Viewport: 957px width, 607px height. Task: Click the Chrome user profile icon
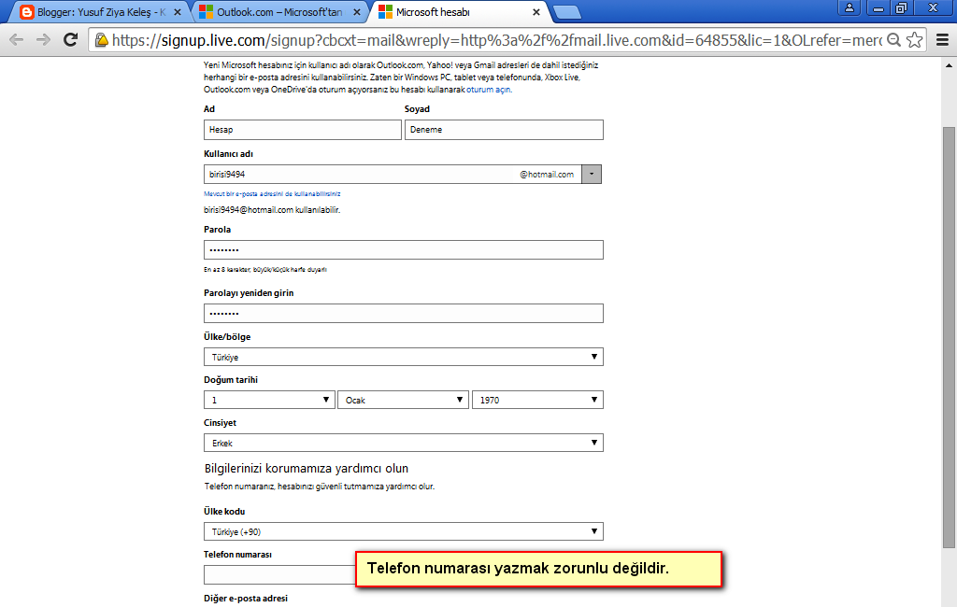coord(849,7)
